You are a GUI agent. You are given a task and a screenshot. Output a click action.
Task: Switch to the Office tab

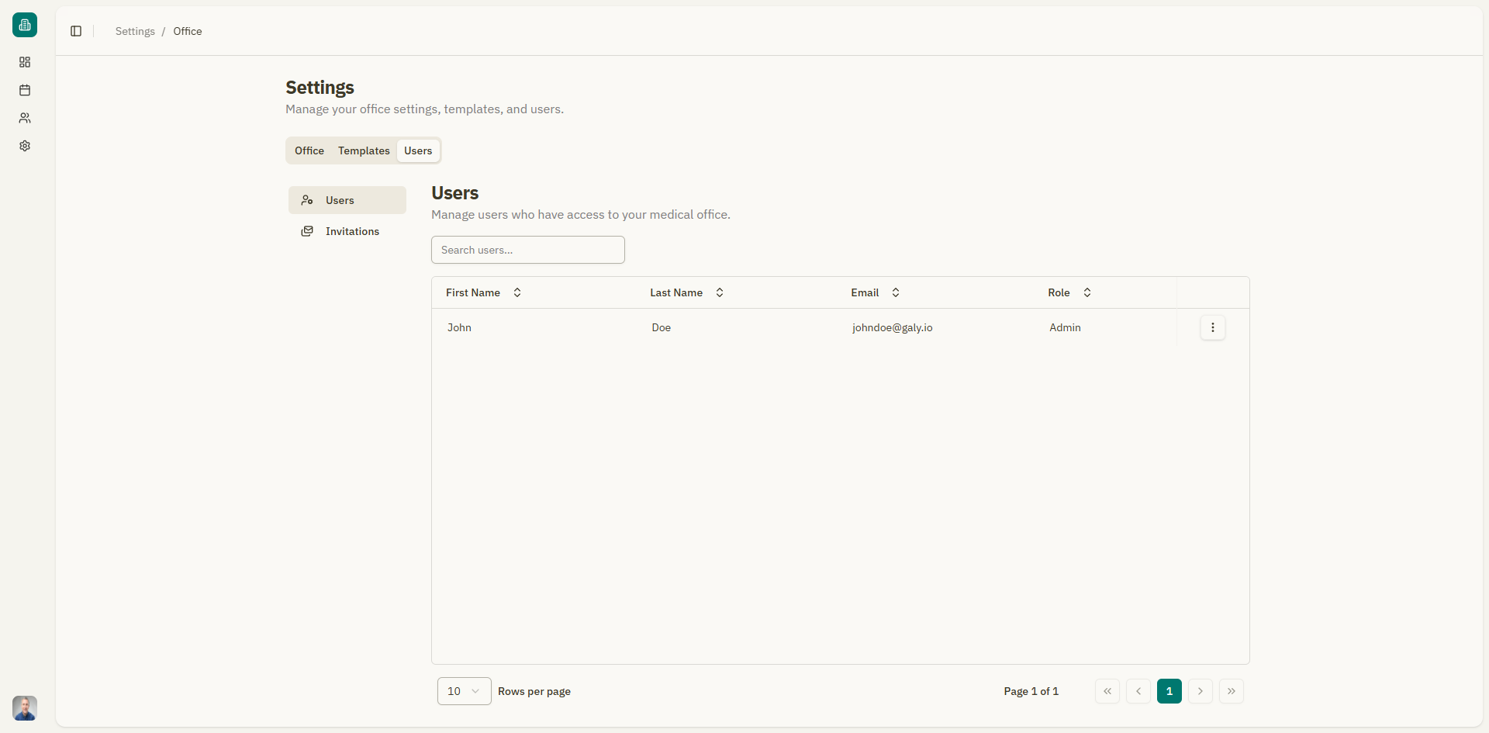309,150
